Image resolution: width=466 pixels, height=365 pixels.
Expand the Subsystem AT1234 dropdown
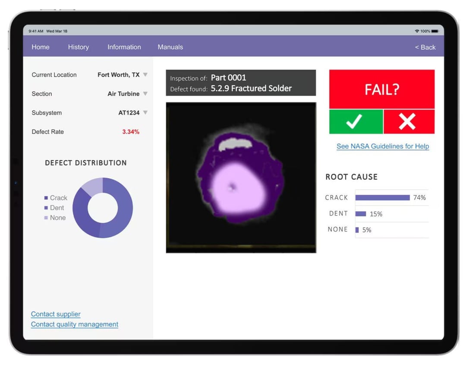[145, 113]
